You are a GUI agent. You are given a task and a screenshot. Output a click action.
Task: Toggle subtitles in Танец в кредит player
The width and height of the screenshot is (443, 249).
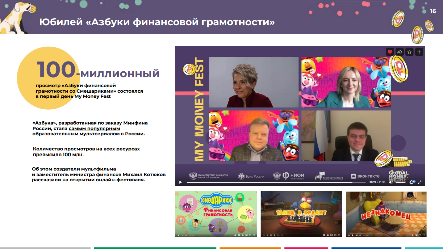click(324, 235)
